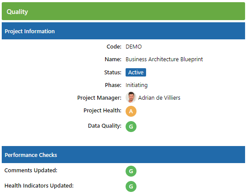Image resolution: width=249 pixels, height=195 pixels.
Task: Click the Initiating phase value
Action: tap(136, 85)
